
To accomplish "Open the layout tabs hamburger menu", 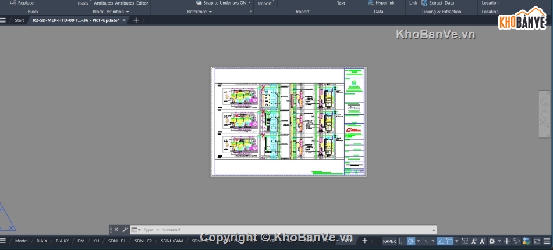I will tap(3, 241).
